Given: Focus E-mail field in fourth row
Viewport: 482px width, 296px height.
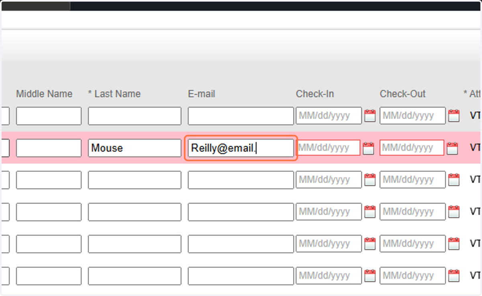Looking at the screenshot, I should coord(241,212).
